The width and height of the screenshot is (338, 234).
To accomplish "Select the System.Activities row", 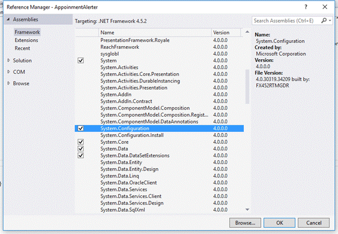I will 159,67.
